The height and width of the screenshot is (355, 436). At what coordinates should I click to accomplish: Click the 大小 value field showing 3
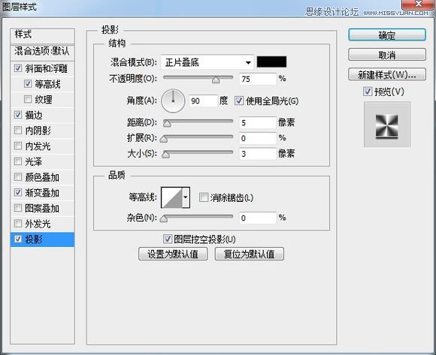pos(258,154)
